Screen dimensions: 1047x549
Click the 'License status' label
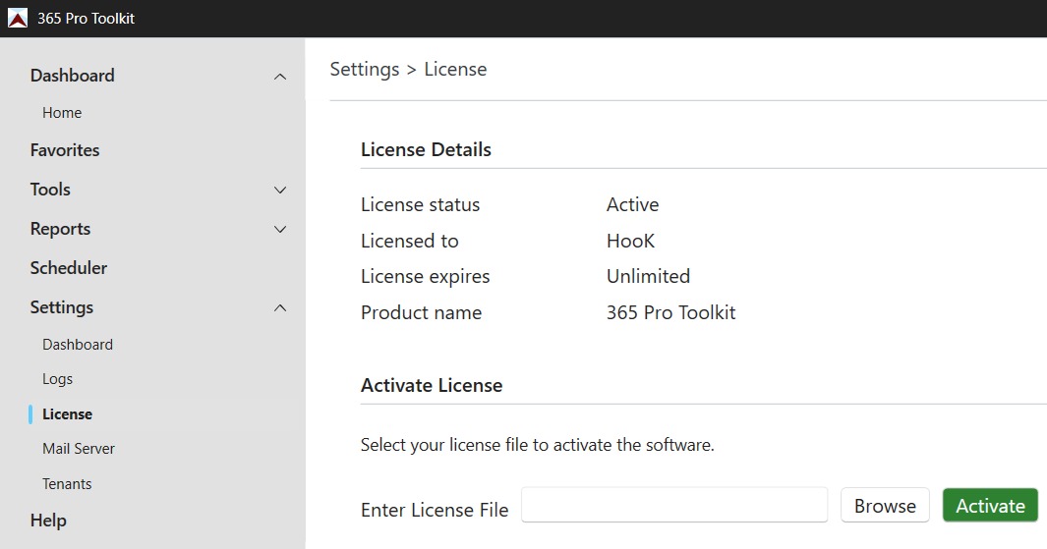[x=420, y=205]
